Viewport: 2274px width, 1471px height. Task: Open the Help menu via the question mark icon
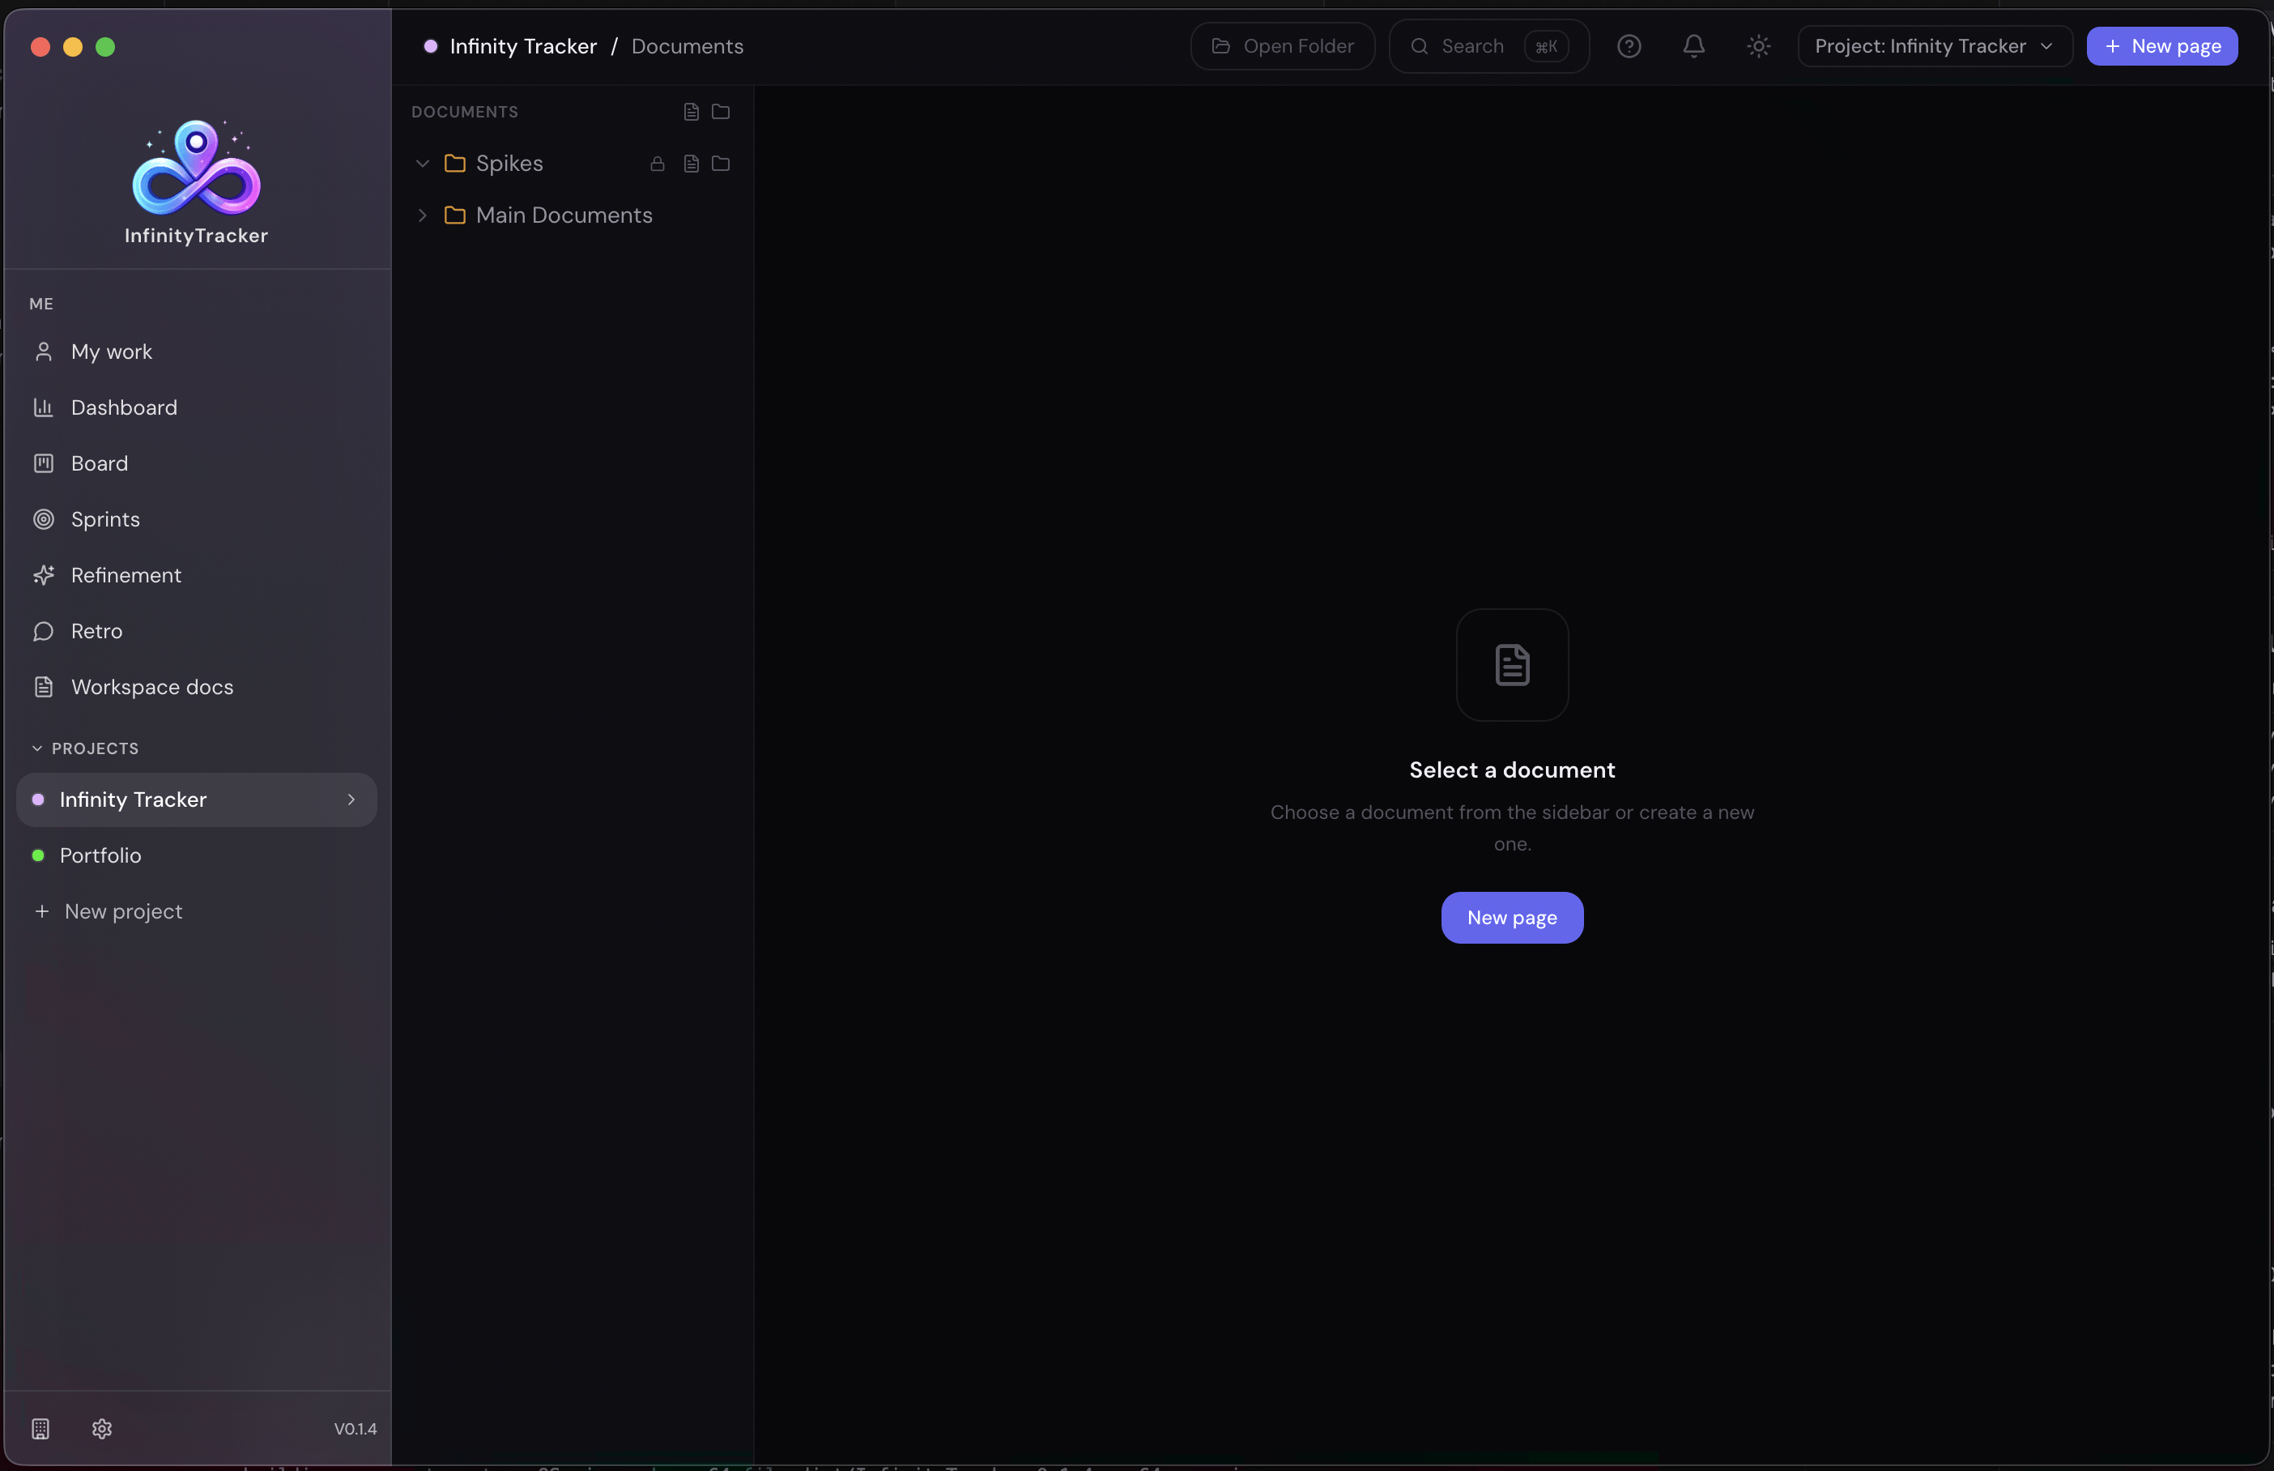pos(1628,46)
